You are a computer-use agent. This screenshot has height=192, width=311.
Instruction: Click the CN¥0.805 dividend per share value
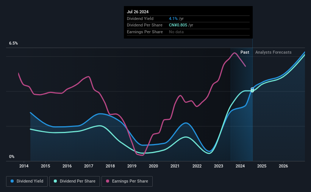tap(178, 25)
